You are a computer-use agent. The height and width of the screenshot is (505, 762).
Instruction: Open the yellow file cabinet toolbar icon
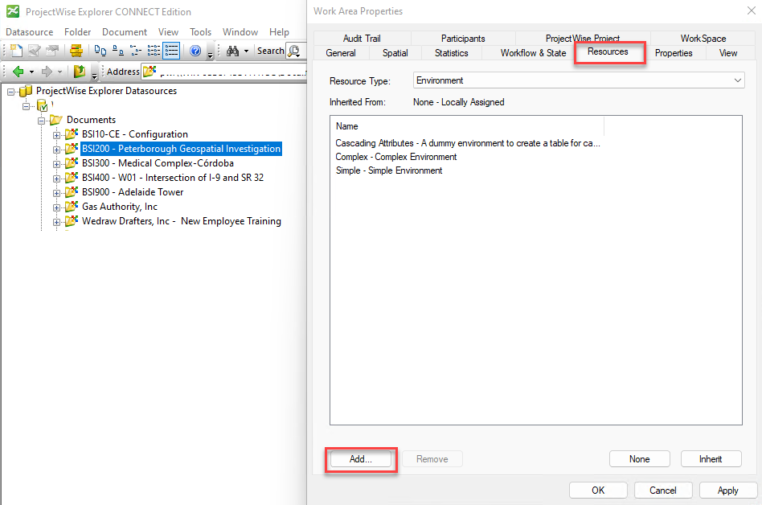[x=76, y=51]
